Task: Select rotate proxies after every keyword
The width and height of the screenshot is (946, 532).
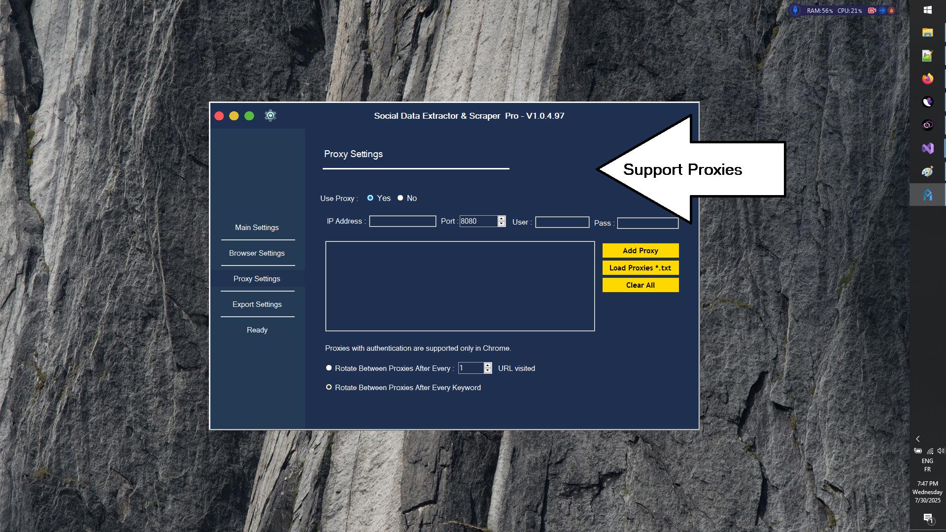Action: 329,387
